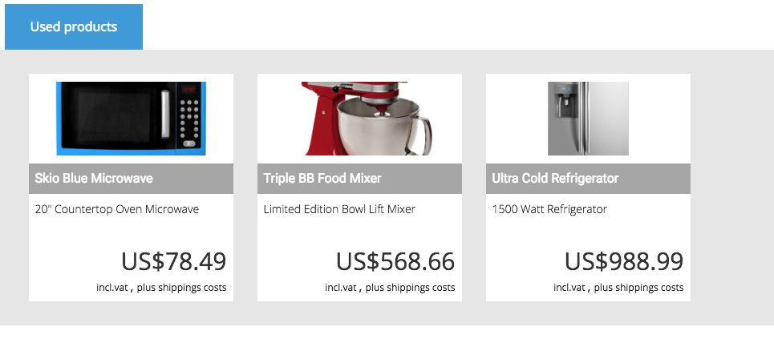774x339 pixels.
Task: Click shipping costs note under mixer price
Action: click(390, 287)
